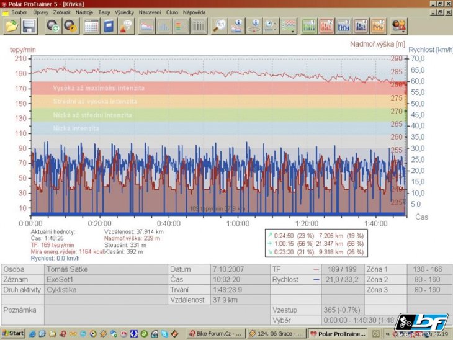Click the clock settings icon

(271, 25)
